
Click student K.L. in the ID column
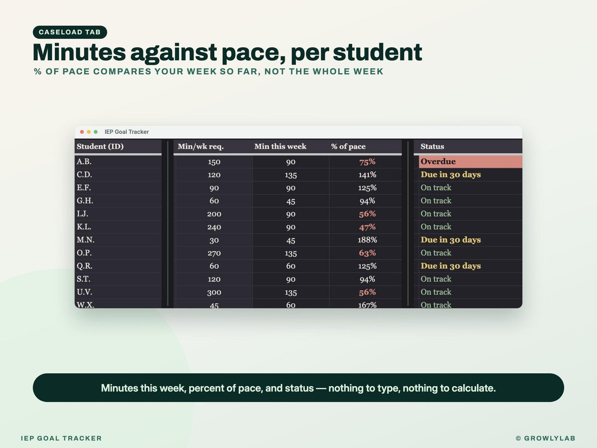(118, 226)
